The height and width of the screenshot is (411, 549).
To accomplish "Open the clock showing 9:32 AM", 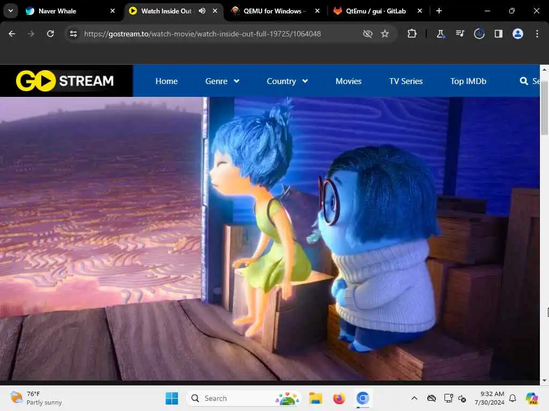I will (x=489, y=398).
